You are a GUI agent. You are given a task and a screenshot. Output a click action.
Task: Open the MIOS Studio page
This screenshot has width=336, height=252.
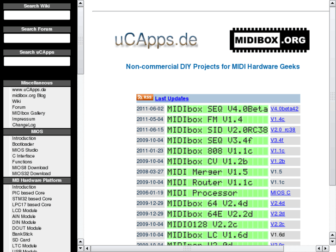(25, 150)
